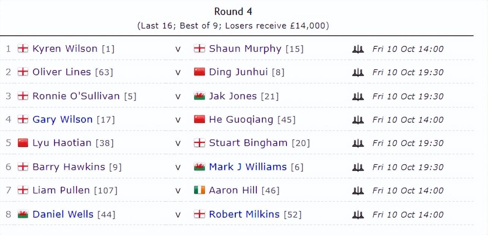Click the Jak Jones player link
This screenshot has width=488, height=235.
(x=233, y=96)
